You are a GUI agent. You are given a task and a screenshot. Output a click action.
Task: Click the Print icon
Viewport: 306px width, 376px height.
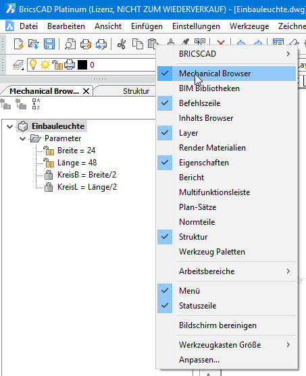86,45
